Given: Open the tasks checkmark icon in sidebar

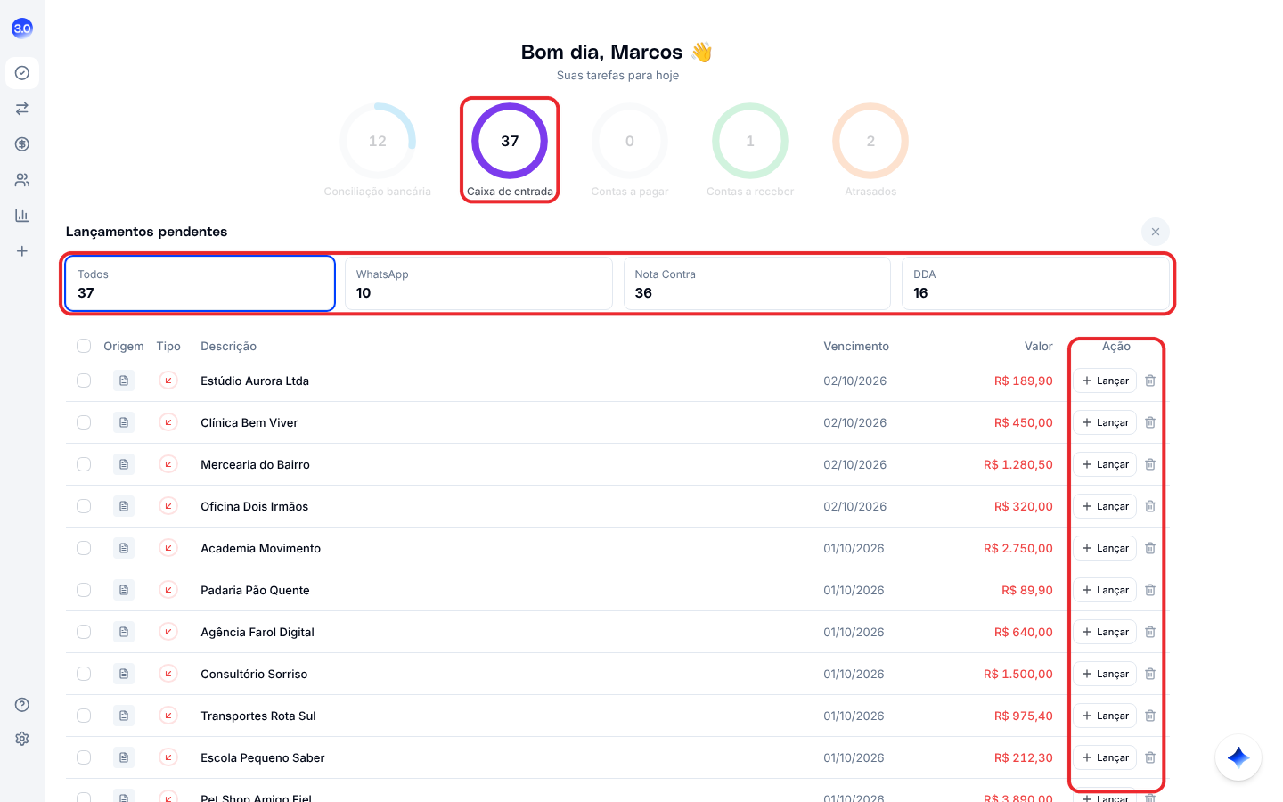Looking at the screenshot, I should pos(22,73).
